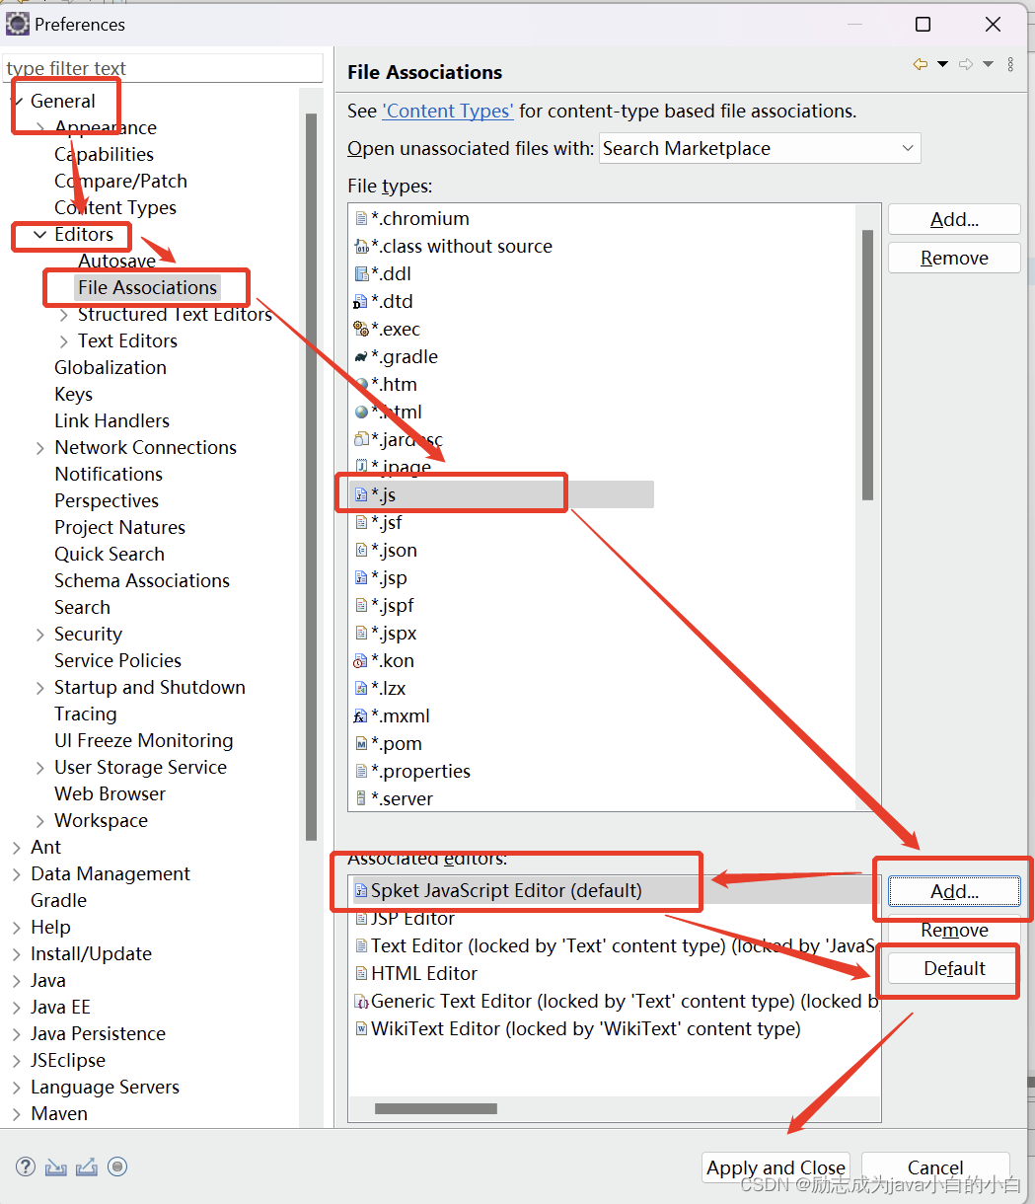Click the import preferences icon
The image size is (1035, 1204).
point(56,1166)
